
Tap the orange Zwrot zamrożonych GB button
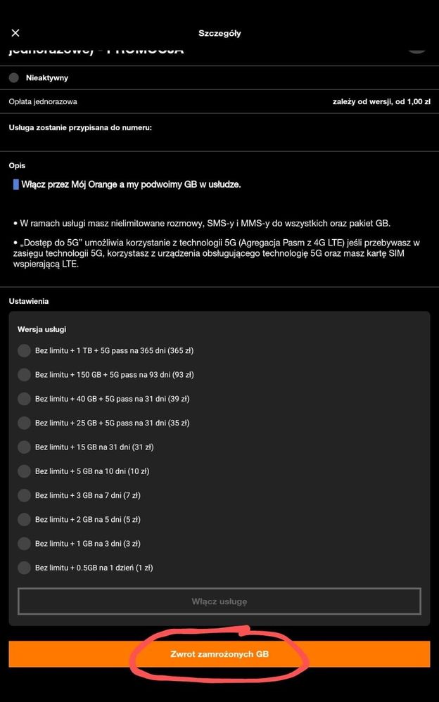pos(220,654)
